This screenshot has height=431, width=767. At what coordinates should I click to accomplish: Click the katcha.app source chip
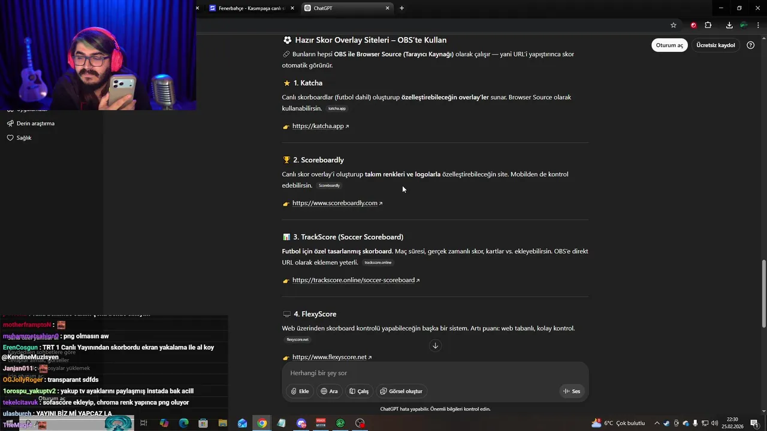(x=337, y=108)
